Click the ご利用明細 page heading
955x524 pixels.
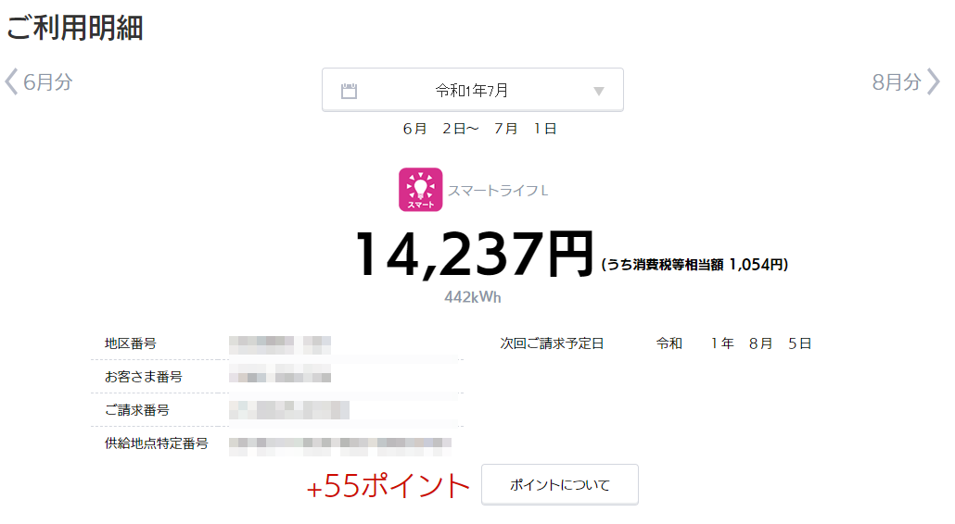point(74,28)
